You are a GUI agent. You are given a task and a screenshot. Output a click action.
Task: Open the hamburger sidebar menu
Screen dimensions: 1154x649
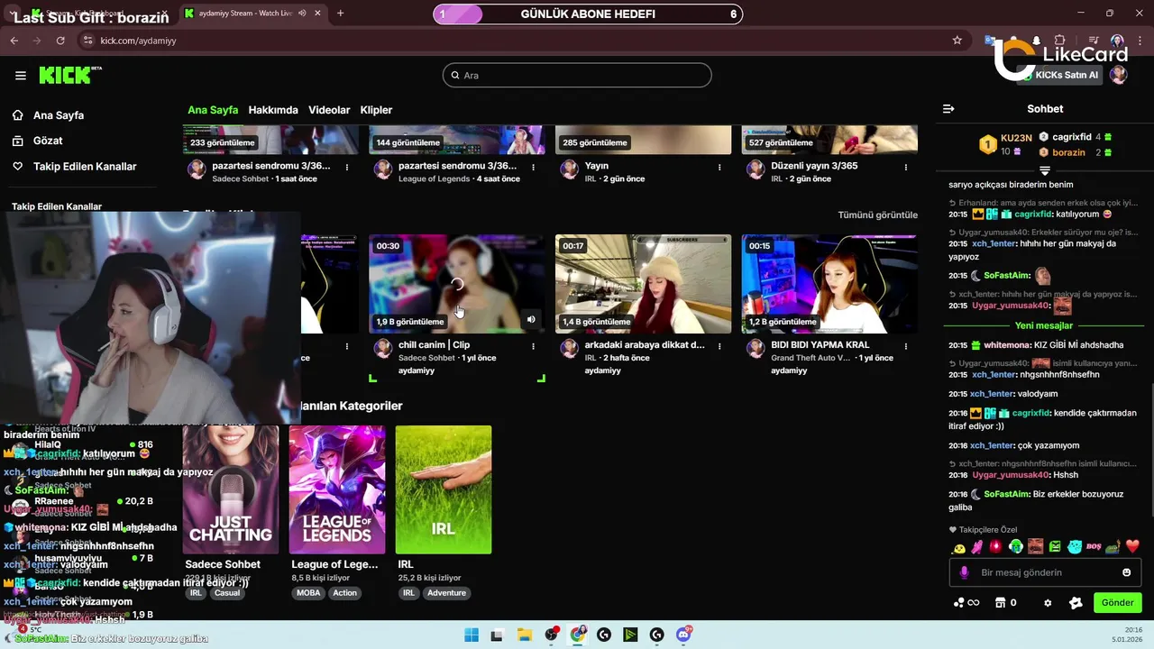coord(21,76)
